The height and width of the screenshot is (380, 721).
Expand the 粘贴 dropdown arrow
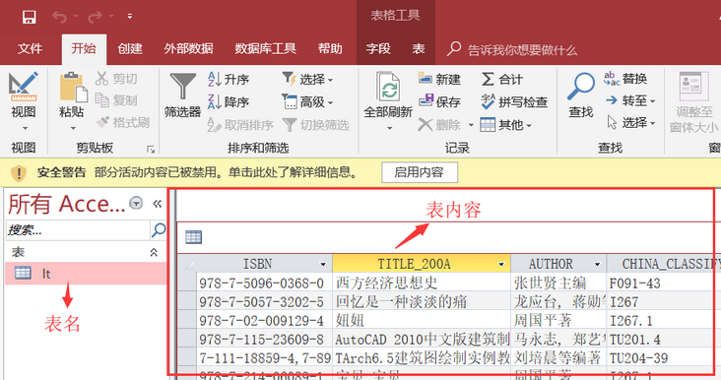coord(73,128)
